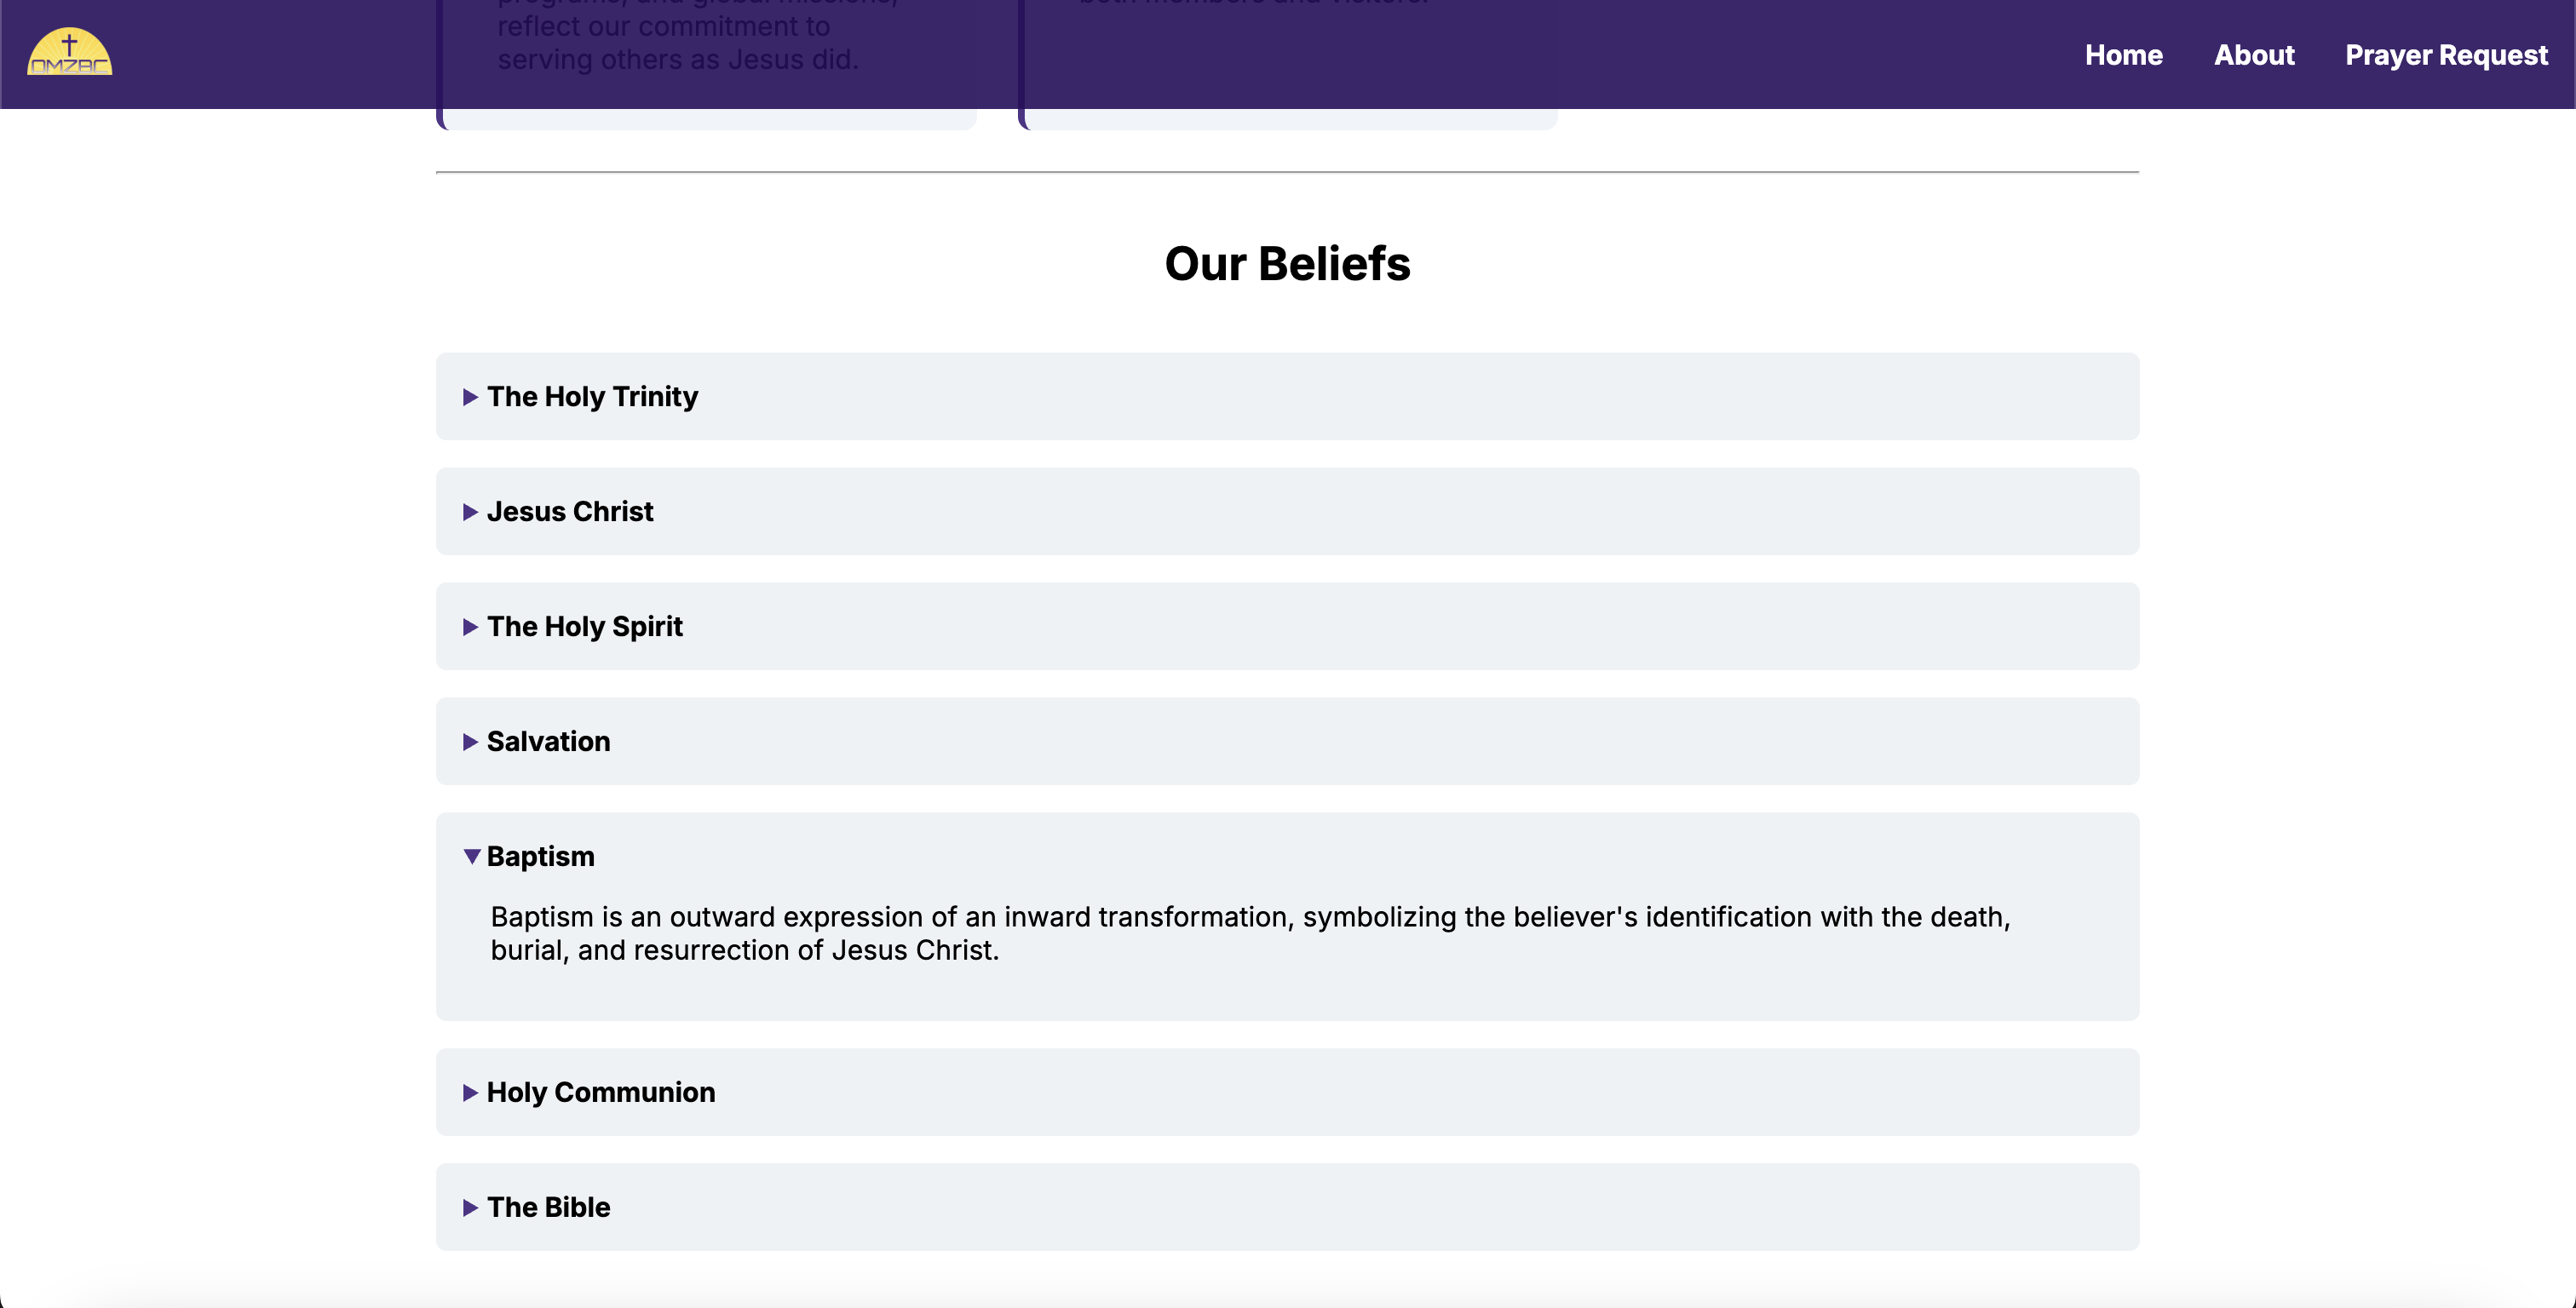Open the Prayer Request page

pyautogui.click(x=2446, y=55)
